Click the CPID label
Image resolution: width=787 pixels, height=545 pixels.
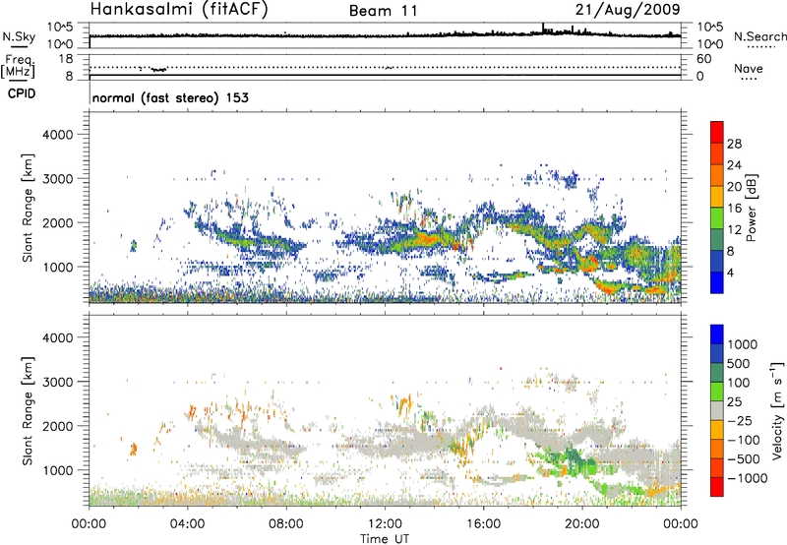click(x=22, y=93)
